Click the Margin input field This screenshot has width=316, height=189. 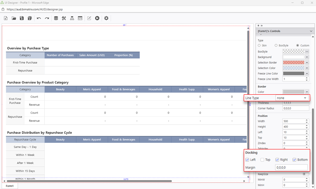[x=291, y=168]
